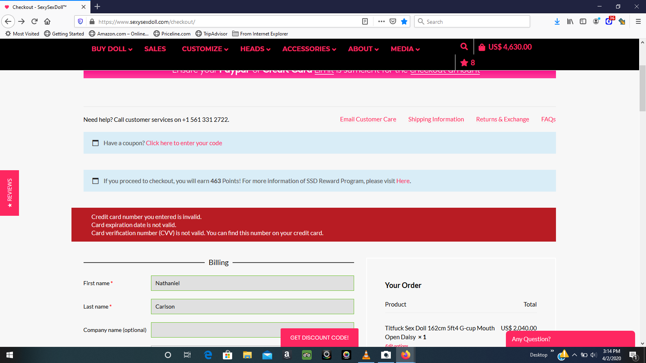Screen dimensions: 646x363
Task: Expand the MEDIA menu
Action: click(405, 49)
